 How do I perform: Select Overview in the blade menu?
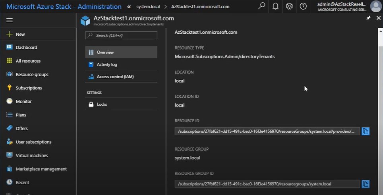coord(121,52)
